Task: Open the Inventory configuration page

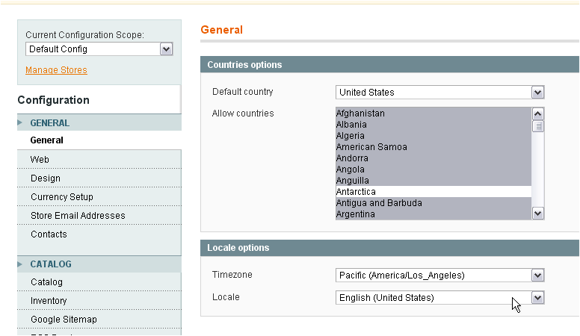Action: [x=49, y=301]
